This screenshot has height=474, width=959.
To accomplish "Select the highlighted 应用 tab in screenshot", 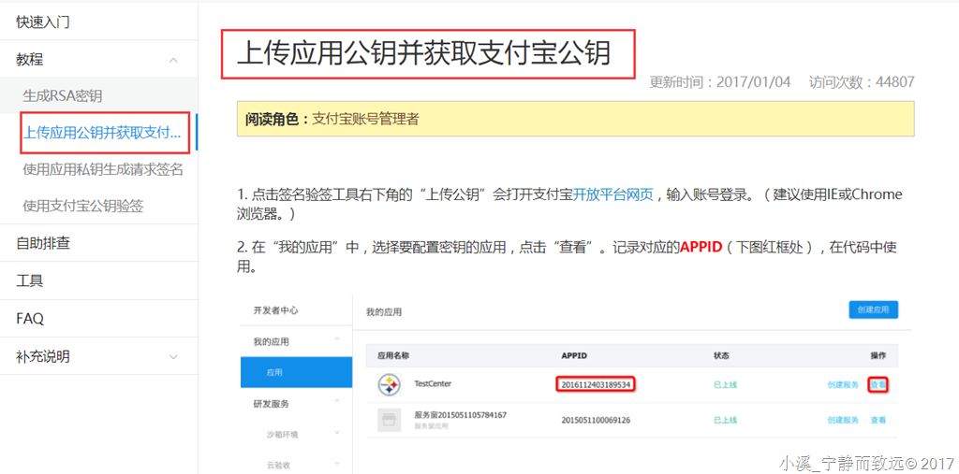I will click(x=297, y=372).
